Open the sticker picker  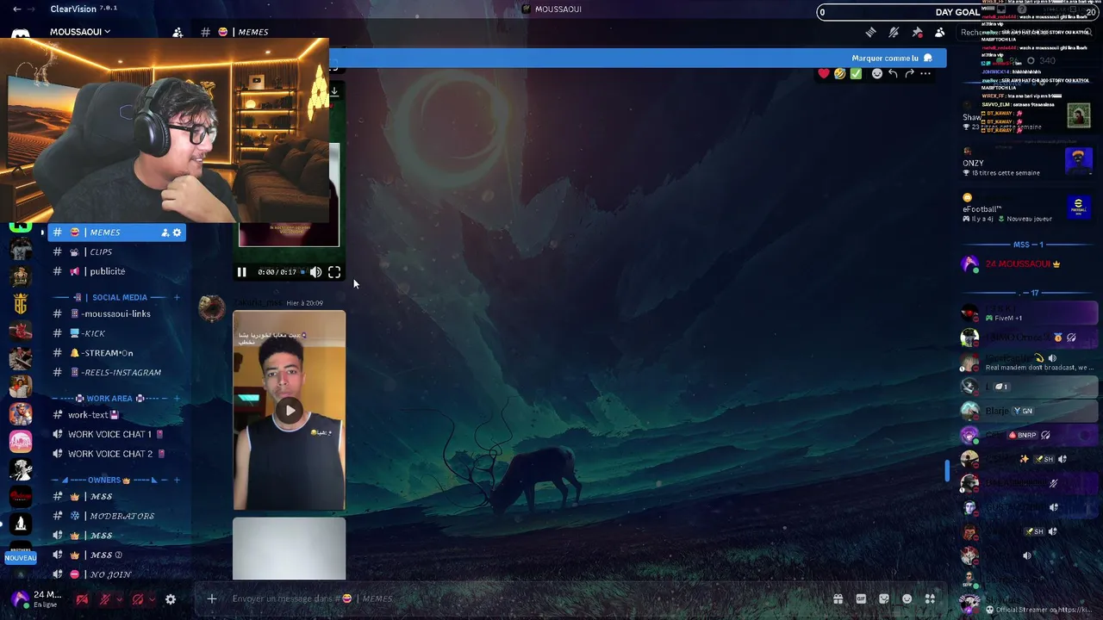coord(884,598)
